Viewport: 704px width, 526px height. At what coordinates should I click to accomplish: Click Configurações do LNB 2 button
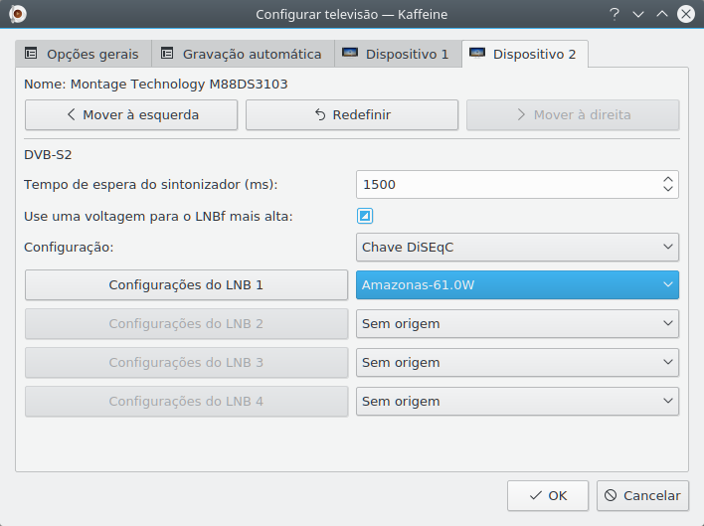pyautogui.click(x=186, y=323)
